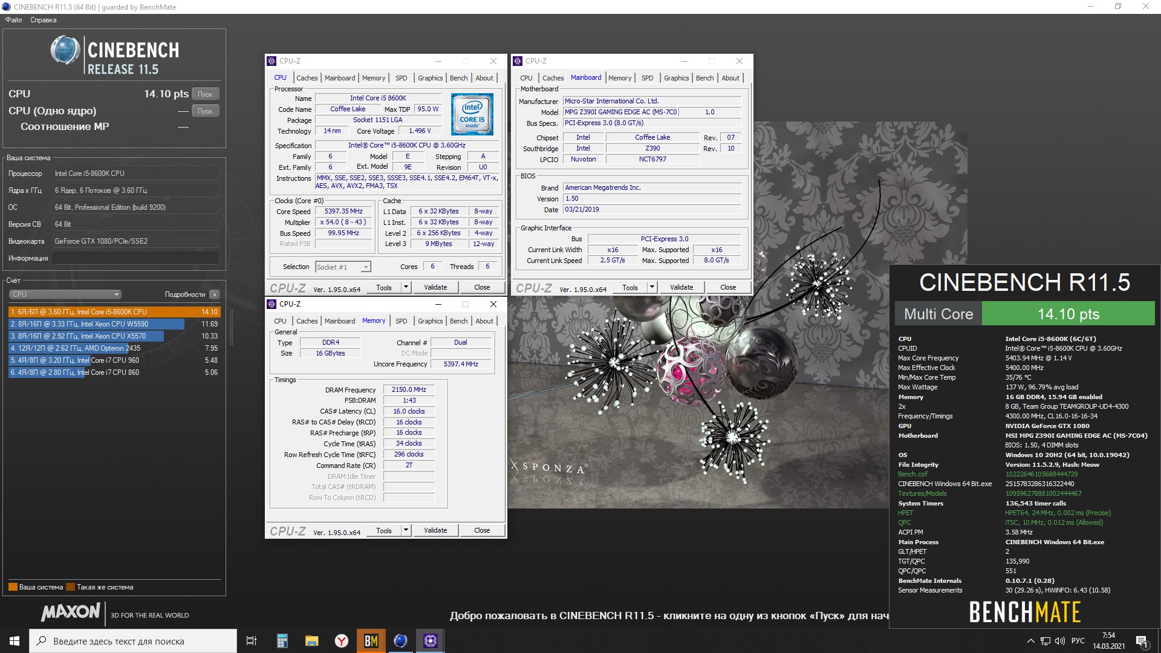The height and width of the screenshot is (653, 1161).
Task: Open SPD tab in CPU-Z CPU window
Action: pos(402,78)
